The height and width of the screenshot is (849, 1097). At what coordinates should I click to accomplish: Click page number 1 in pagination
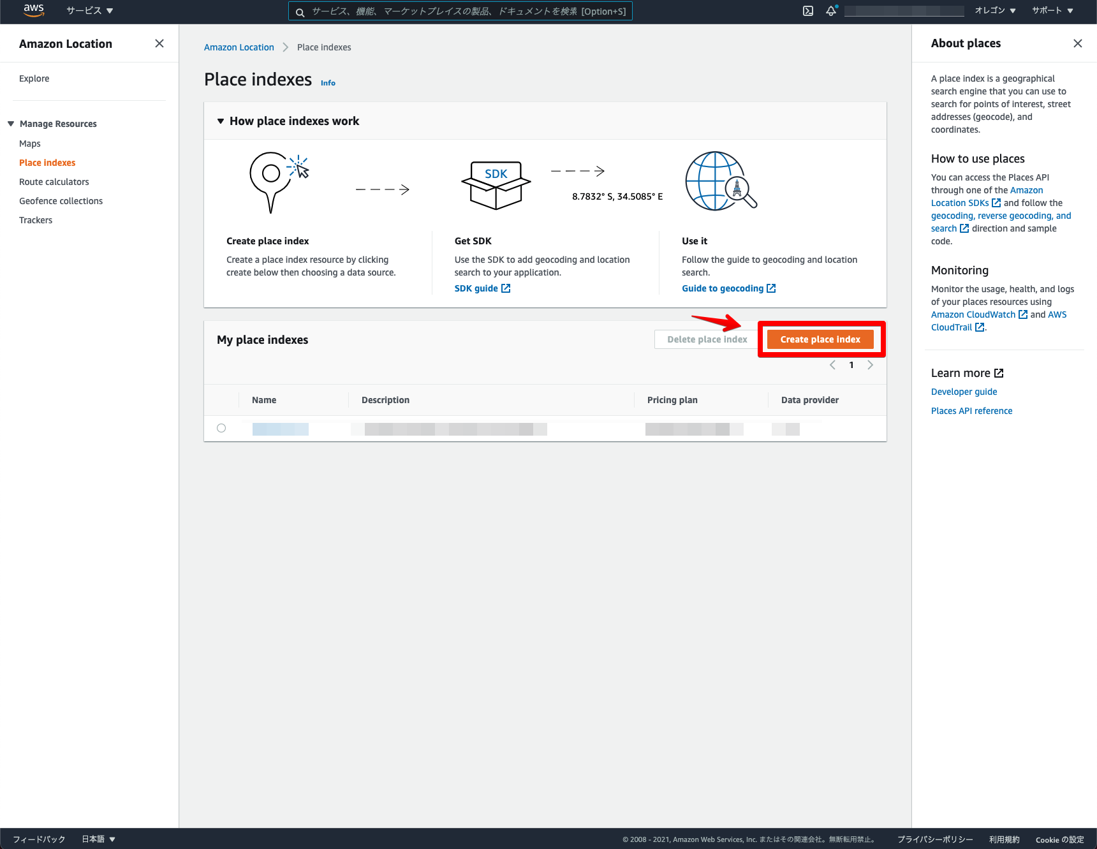point(851,365)
